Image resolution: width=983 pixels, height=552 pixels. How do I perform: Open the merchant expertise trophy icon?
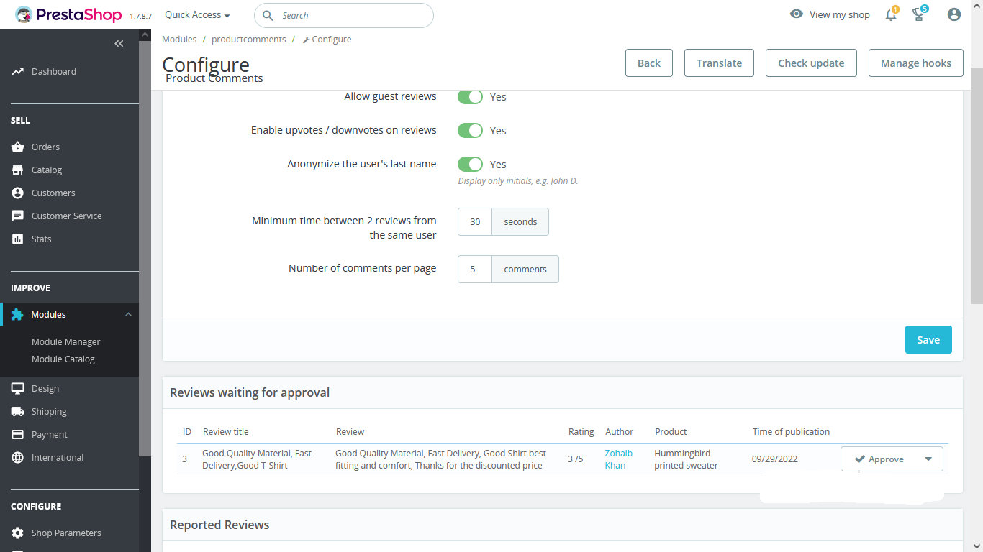point(919,14)
